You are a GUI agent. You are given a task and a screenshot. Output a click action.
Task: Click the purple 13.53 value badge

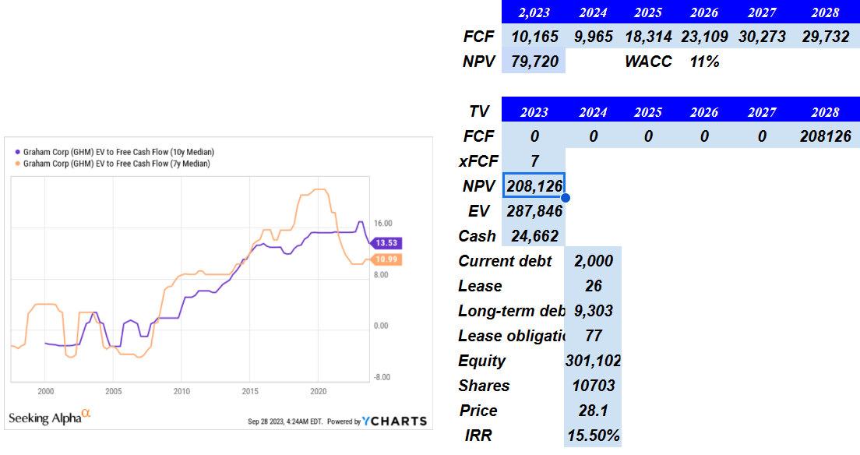(386, 244)
